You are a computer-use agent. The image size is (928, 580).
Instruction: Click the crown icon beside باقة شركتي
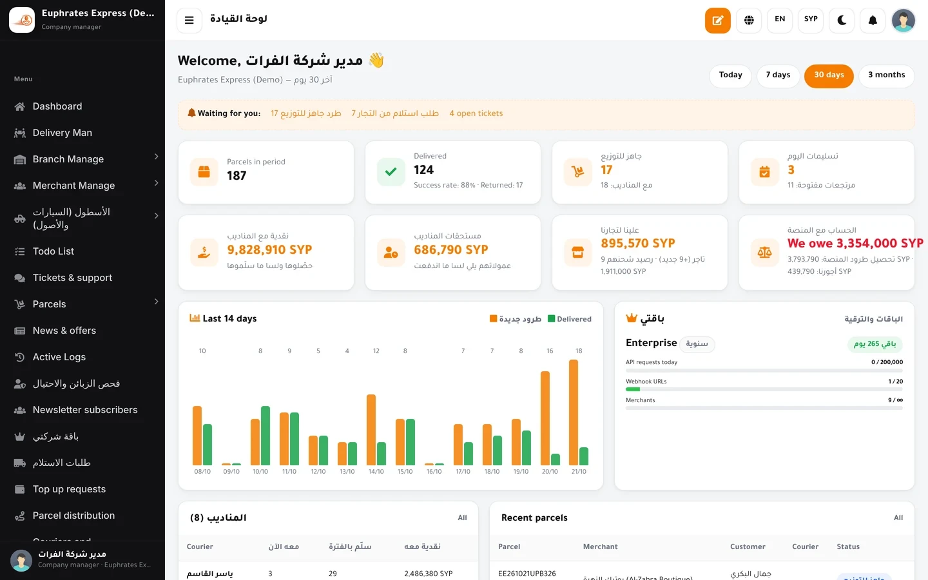pos(20,436)
